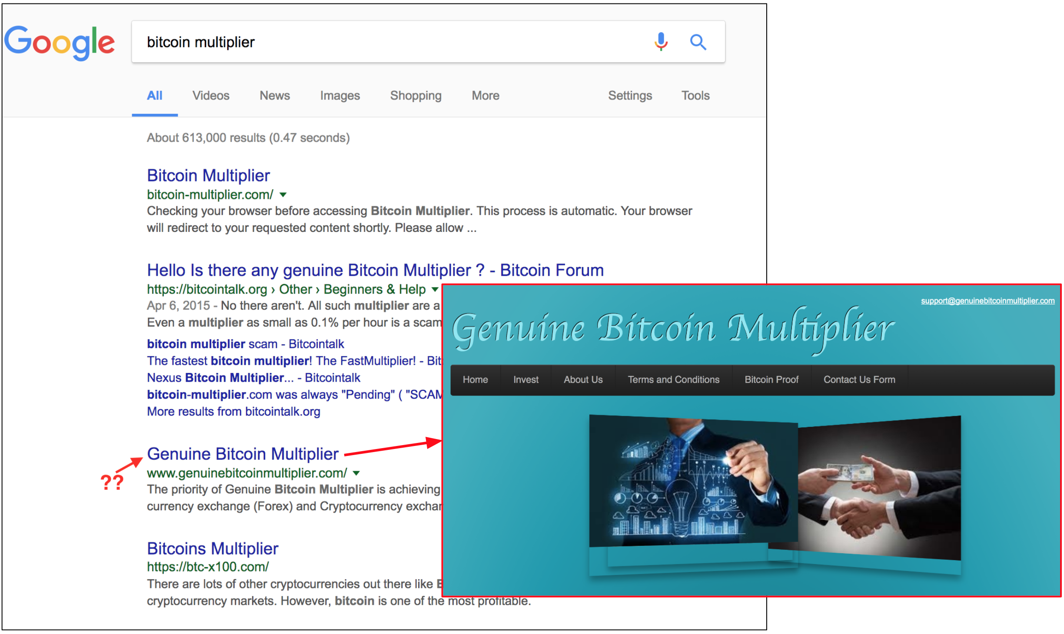Click the Google microphone search icon
1064x634 pixels.
(x=661, y=32)
